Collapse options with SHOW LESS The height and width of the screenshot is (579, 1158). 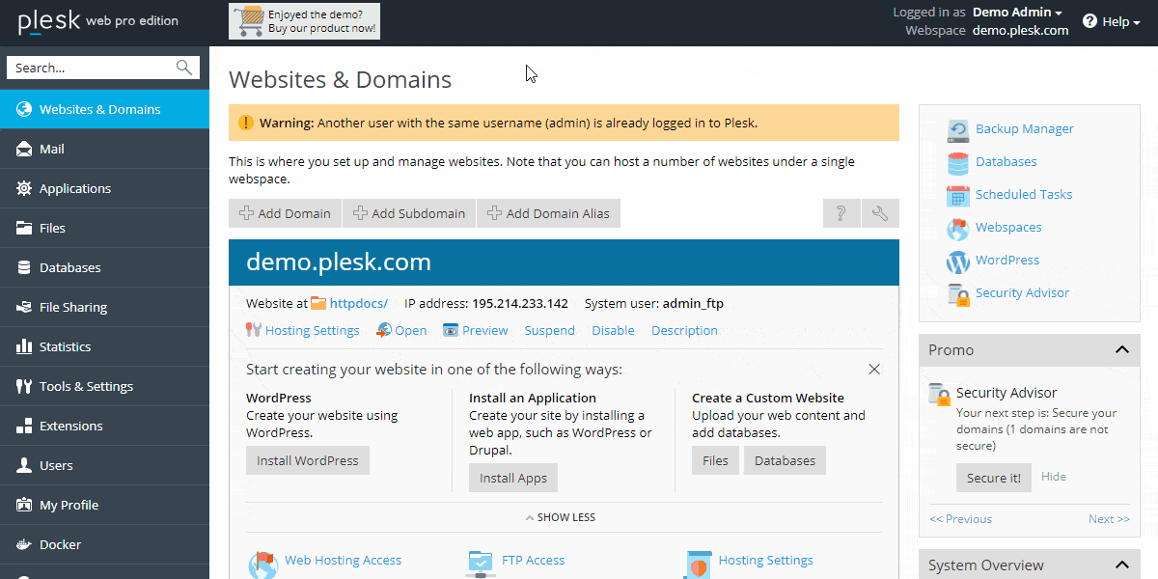coord(561,517)
